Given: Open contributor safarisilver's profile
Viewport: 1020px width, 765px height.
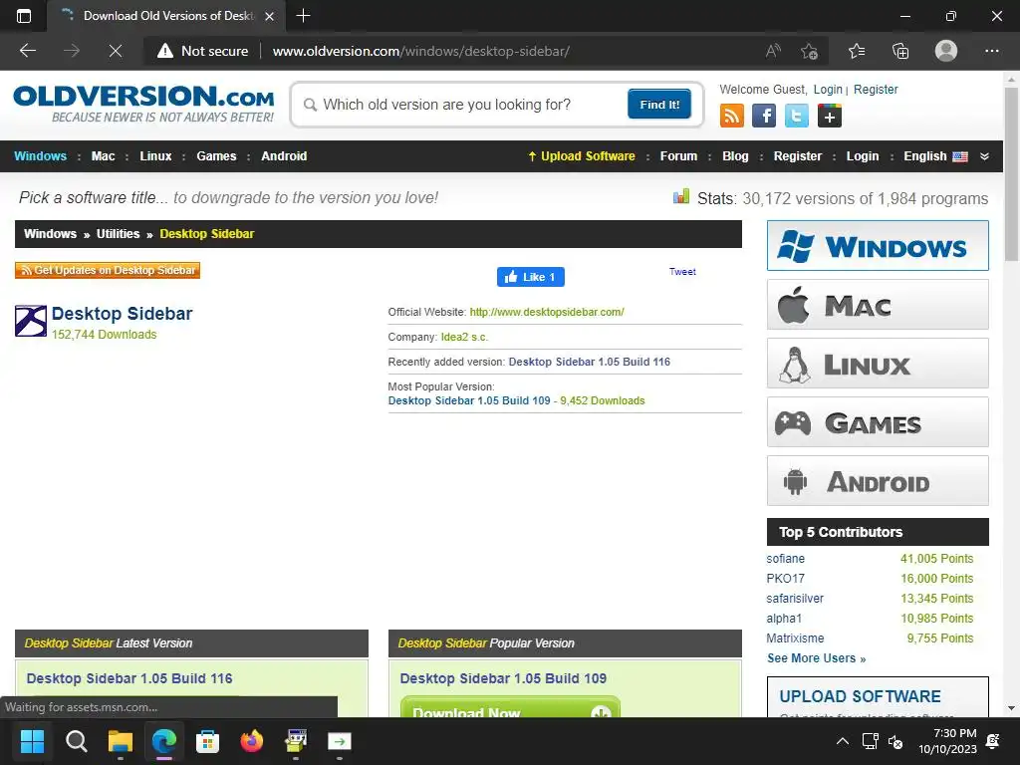Looking at the screenshot, I should pyautogui.click(x=794, y=599).
